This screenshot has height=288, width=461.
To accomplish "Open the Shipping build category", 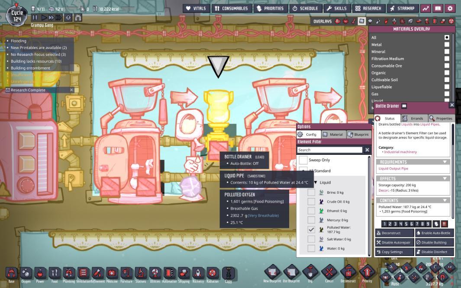I will click(x=184, y=273).
